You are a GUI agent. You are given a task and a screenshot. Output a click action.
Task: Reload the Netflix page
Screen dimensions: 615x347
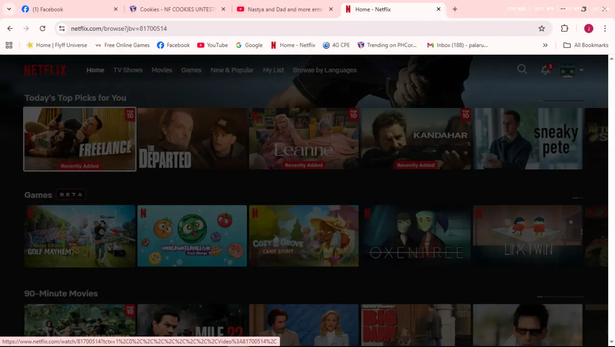click(x=42, y=28)
